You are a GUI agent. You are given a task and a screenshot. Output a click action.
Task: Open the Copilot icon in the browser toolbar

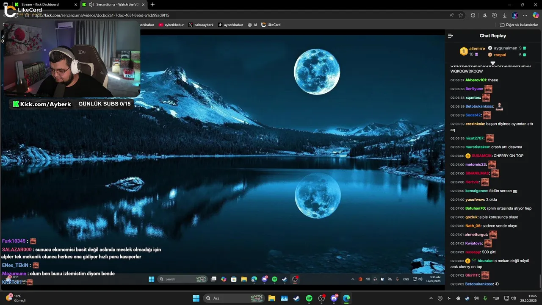(536, 15)
